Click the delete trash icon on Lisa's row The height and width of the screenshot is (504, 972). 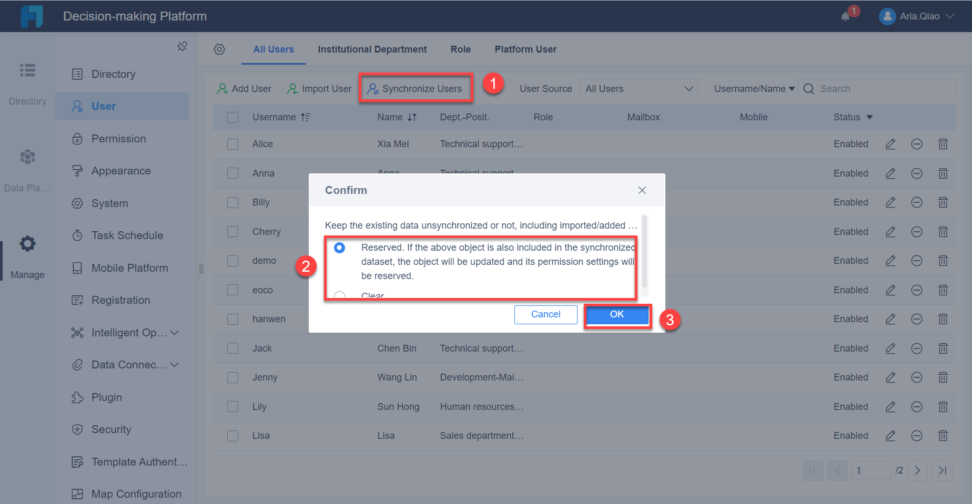pyautogui.click(x=943, y=435)
